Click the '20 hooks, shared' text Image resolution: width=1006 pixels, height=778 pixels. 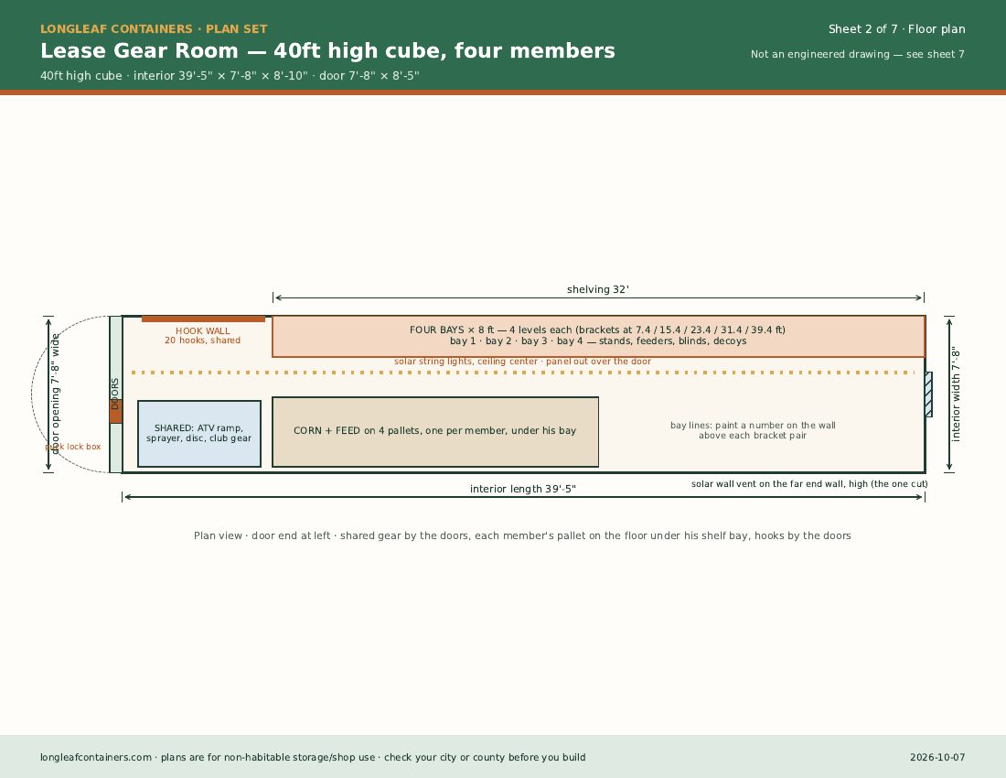pos(203,340)
